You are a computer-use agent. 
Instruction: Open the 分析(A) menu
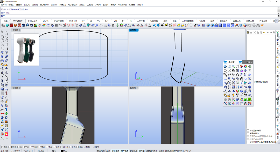click(x=98, y=5)
